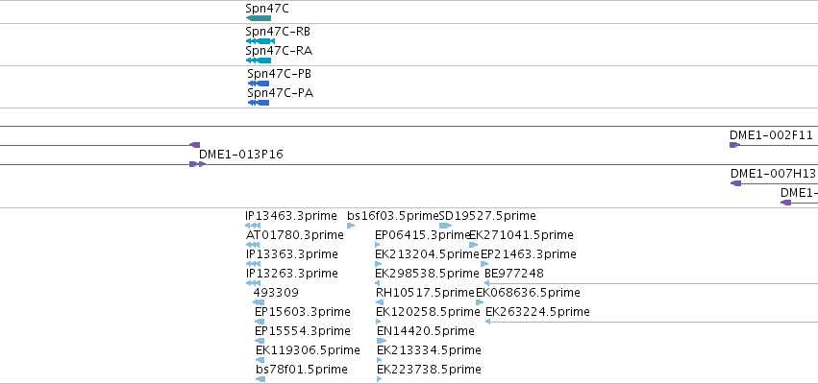818x384 pixels.
Task: Click the Spn47C-RA transcript glyph
Action: [259, 60]
